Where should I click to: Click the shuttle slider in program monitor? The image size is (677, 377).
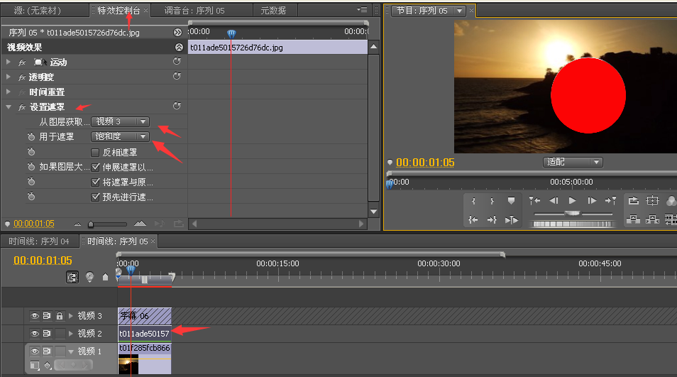click(x=573, y=213)
